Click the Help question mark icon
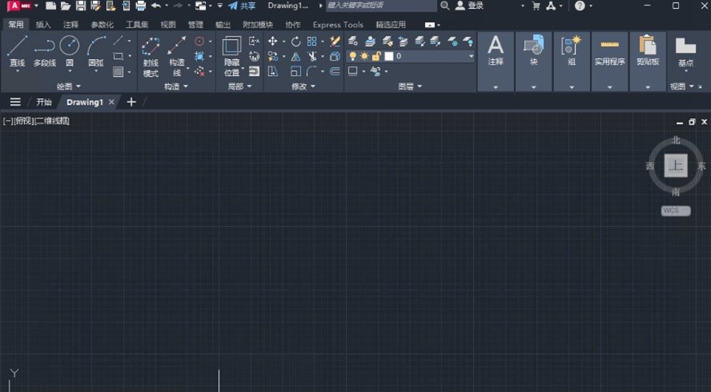 [580, 6]
